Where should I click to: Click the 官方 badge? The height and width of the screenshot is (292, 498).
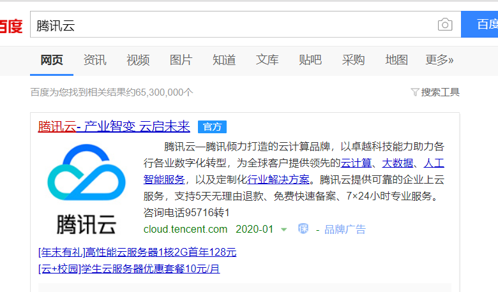212,127
